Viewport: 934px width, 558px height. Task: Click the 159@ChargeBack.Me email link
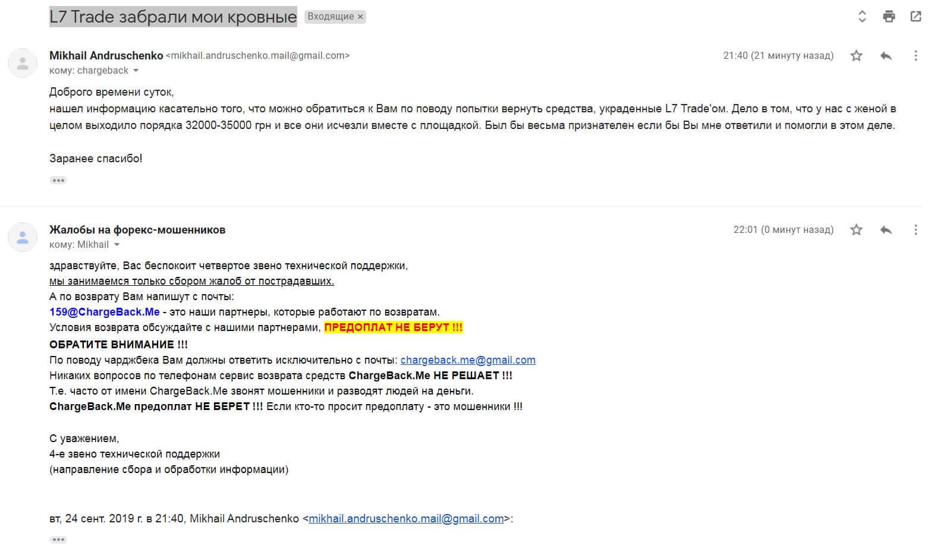pyautogui.click(x=105, y=312)
